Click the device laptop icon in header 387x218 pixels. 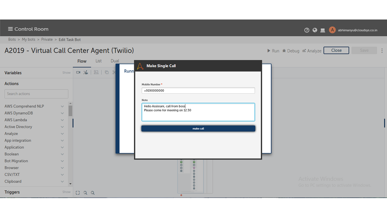[323, 30]
